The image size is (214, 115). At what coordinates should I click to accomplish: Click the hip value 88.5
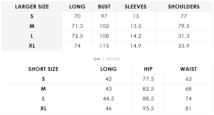pyautogui.click(x=148, y=99)
